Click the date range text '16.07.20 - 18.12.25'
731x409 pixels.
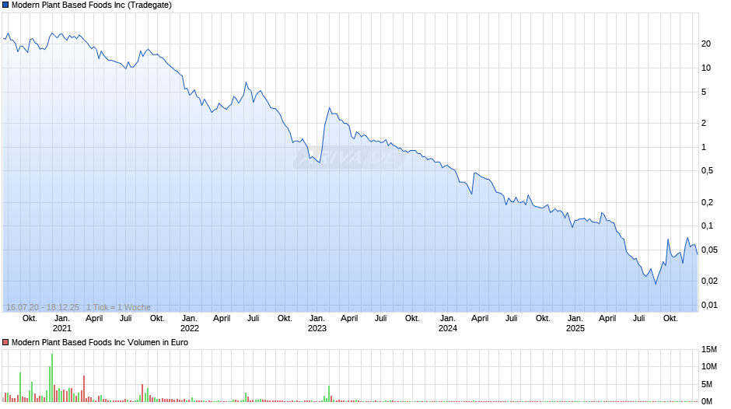click(43, 307)
